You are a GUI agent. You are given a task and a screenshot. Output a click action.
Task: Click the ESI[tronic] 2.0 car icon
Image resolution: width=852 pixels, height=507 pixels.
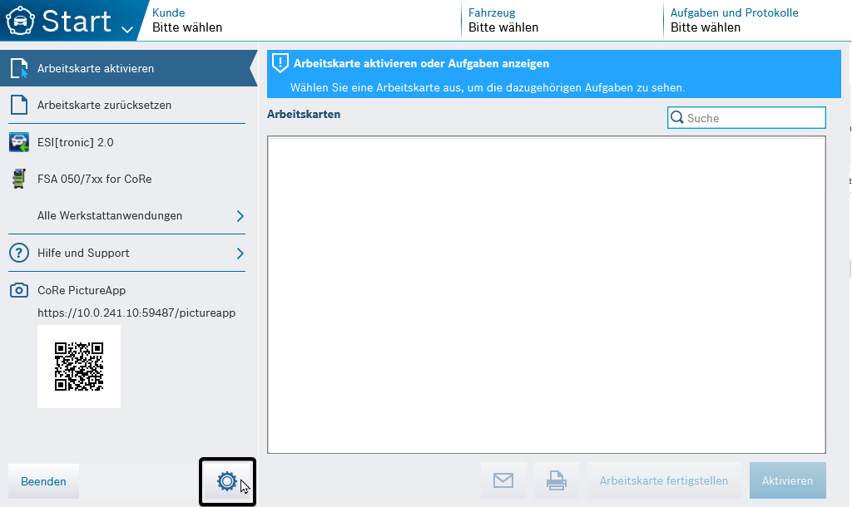point(19,142)
